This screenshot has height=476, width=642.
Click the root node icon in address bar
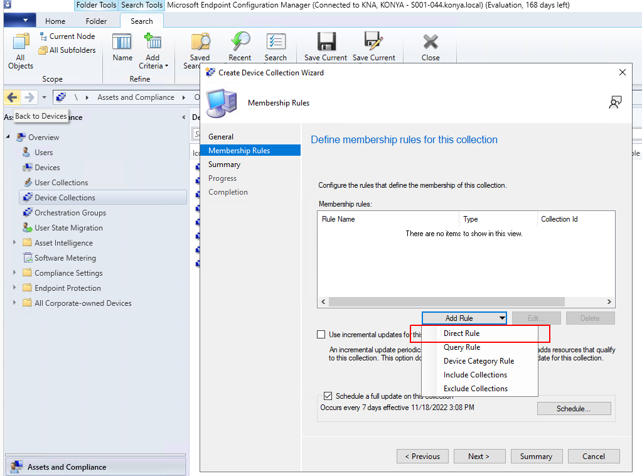(61, 97)
